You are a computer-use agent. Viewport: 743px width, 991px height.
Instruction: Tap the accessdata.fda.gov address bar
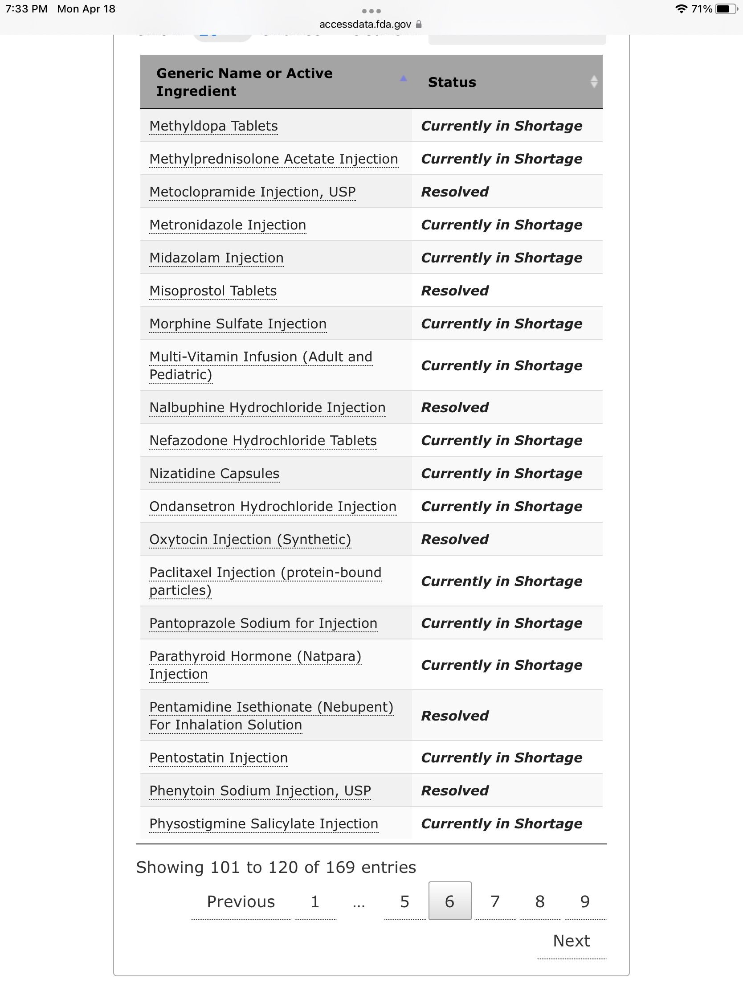[365, 24]
